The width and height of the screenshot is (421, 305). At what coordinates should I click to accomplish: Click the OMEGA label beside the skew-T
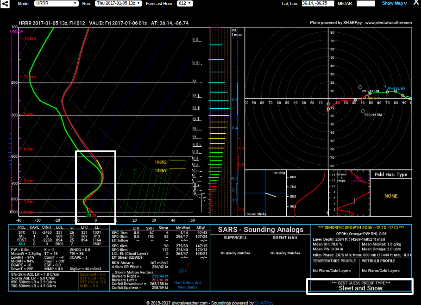(x=17, y=31)
